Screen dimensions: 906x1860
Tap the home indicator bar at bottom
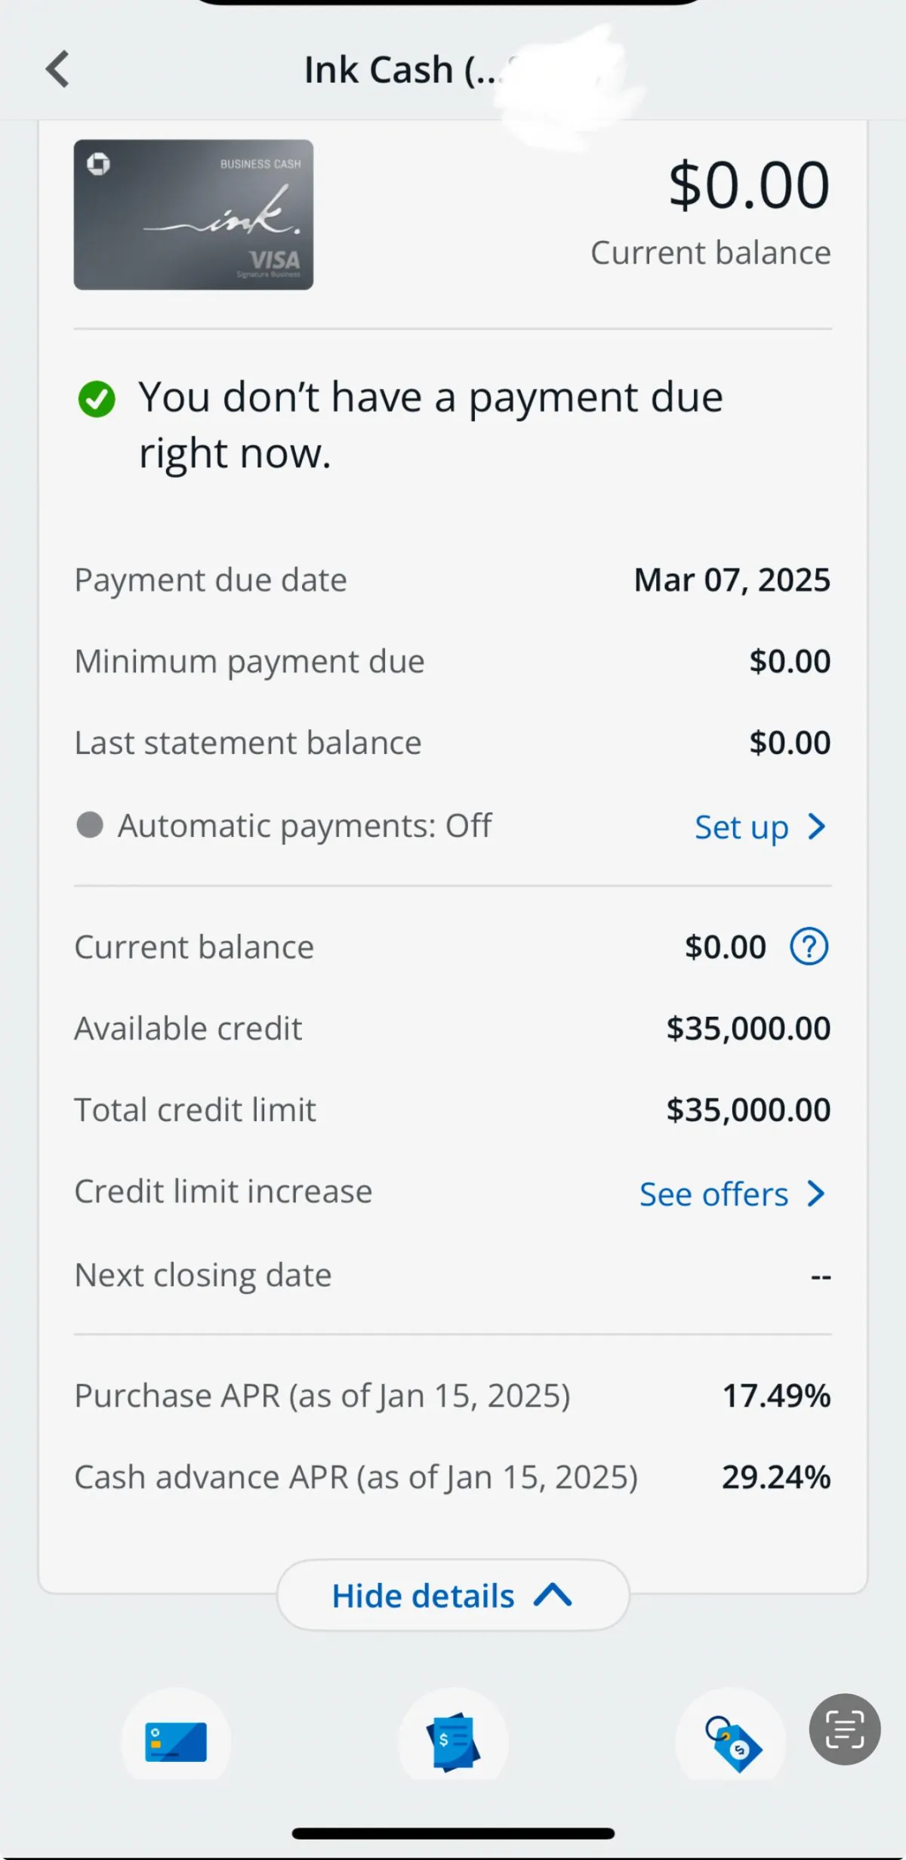pyautogui.click(x=453, y=1833)
